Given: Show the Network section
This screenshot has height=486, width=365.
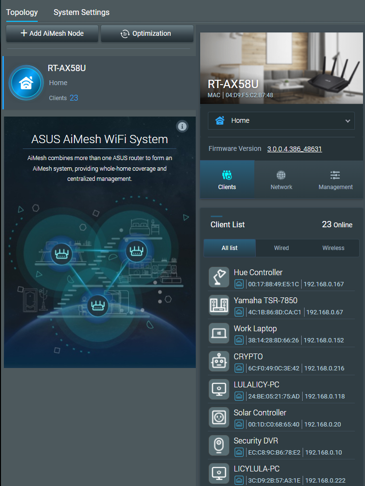Looking at the screenshot, I should [x=281, y=179].
